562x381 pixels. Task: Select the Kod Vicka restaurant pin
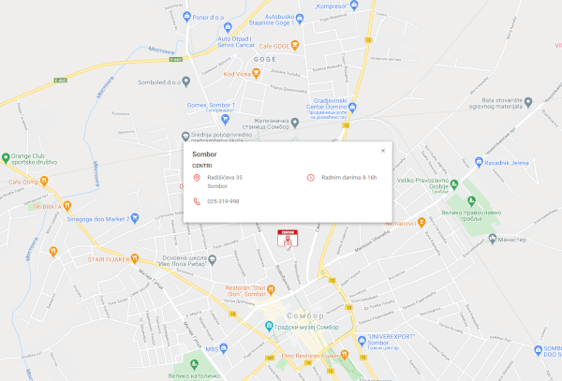256,73
